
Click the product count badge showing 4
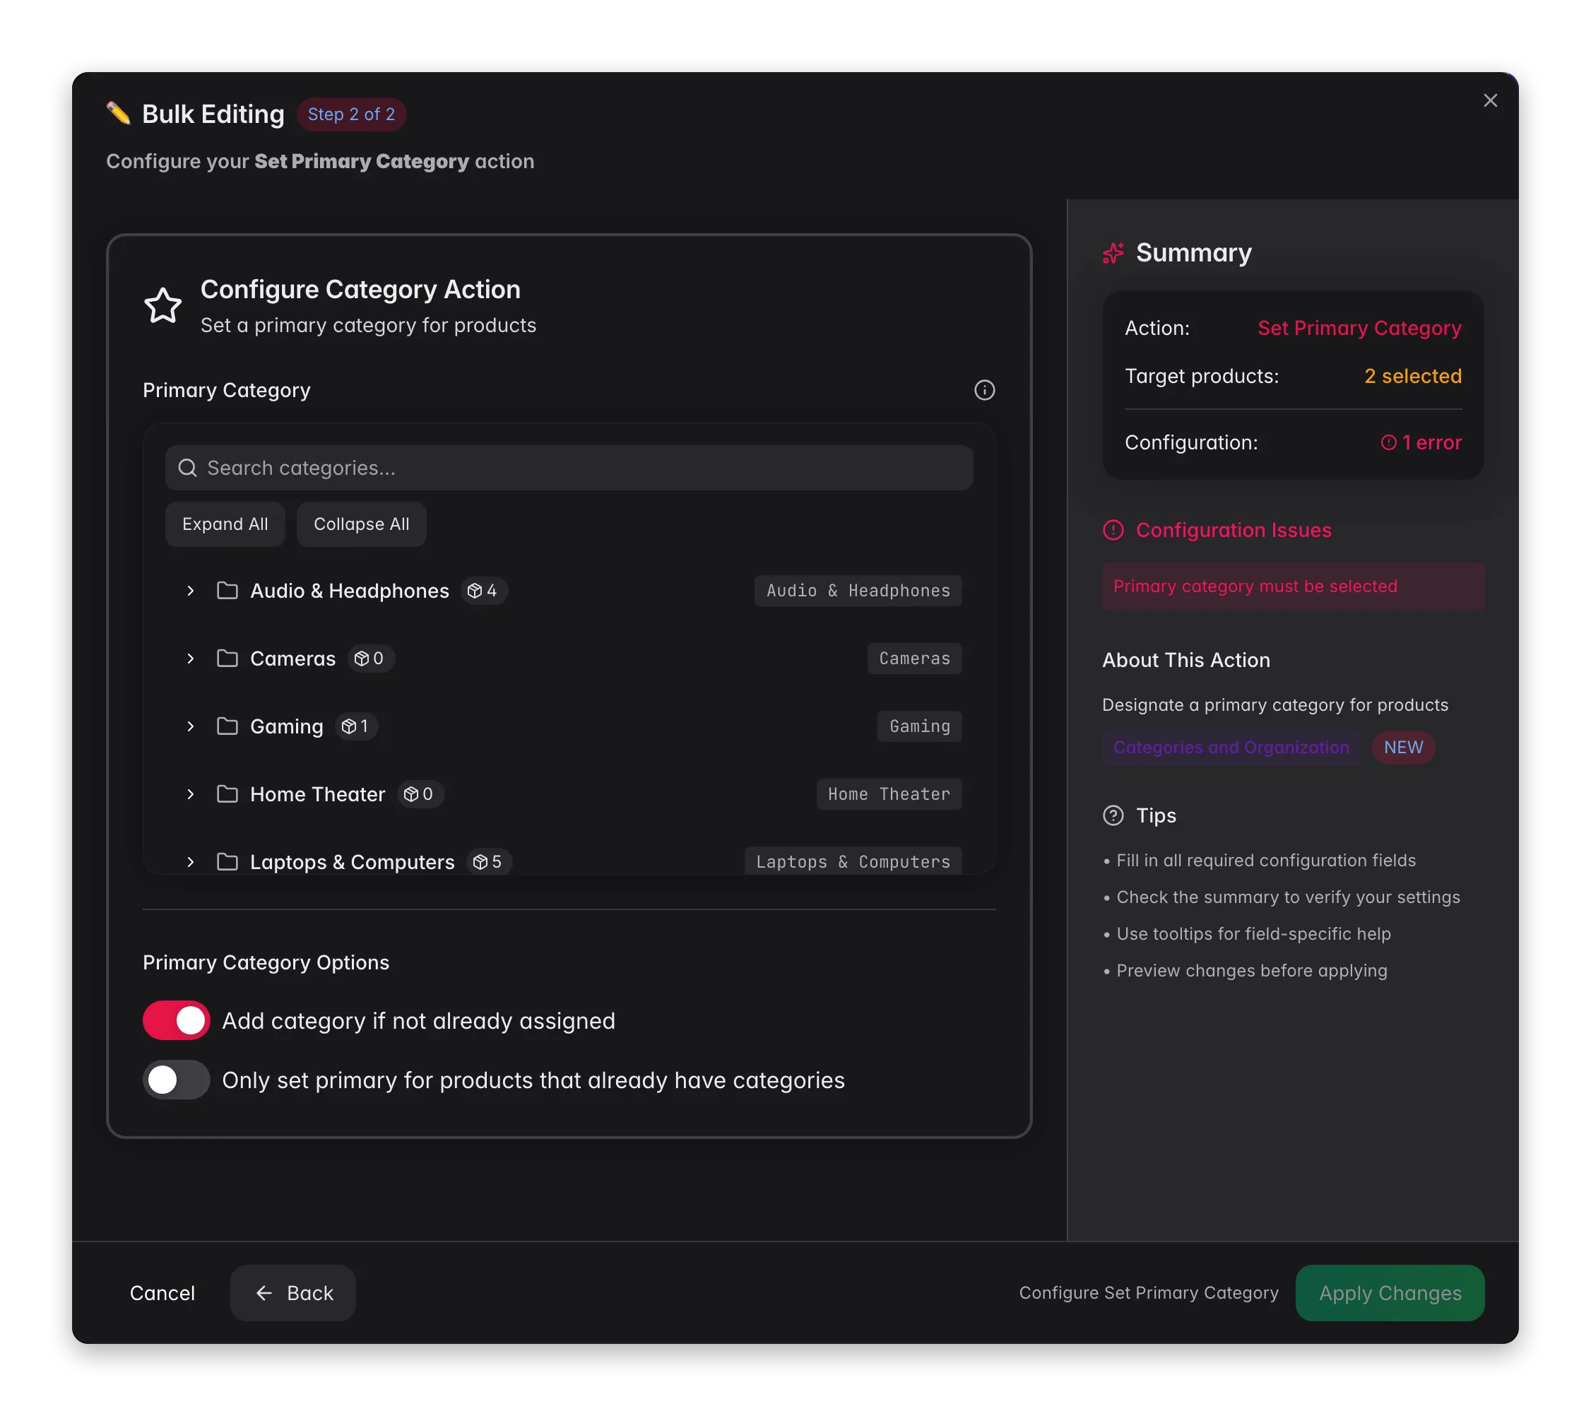tap(483, 591)
